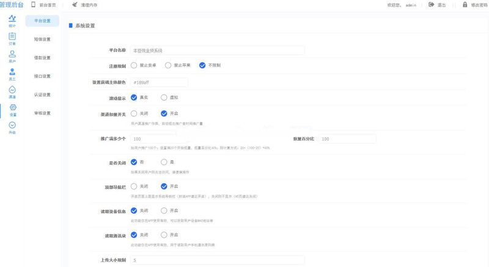Click the 升级 upgrade sidebar icon
This screenshot has width=489, height=267.
(12, 126)
